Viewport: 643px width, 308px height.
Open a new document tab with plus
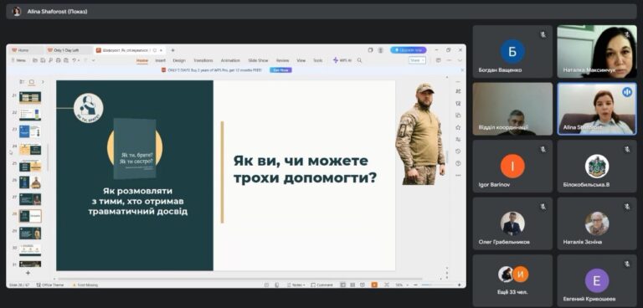(172, 50)
